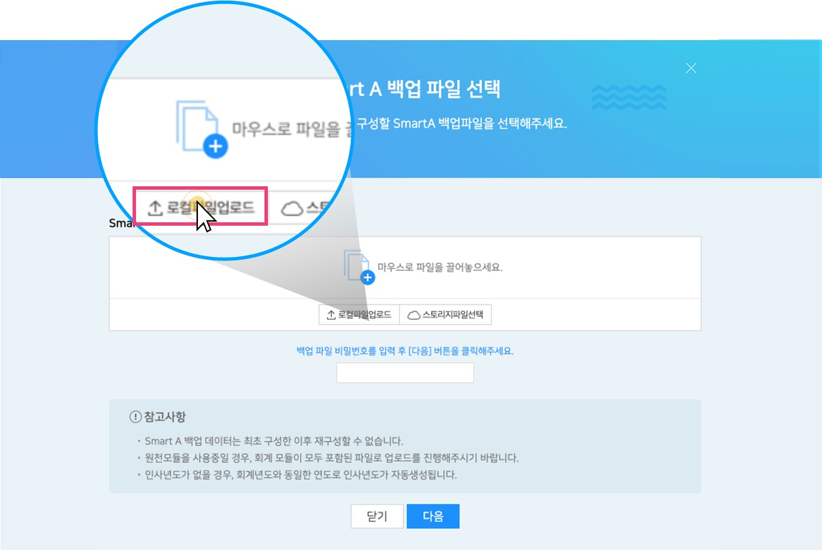Click the 로컬파일업로드 button below the drop area
Screen dimensions: 822x550
(359, 315)
